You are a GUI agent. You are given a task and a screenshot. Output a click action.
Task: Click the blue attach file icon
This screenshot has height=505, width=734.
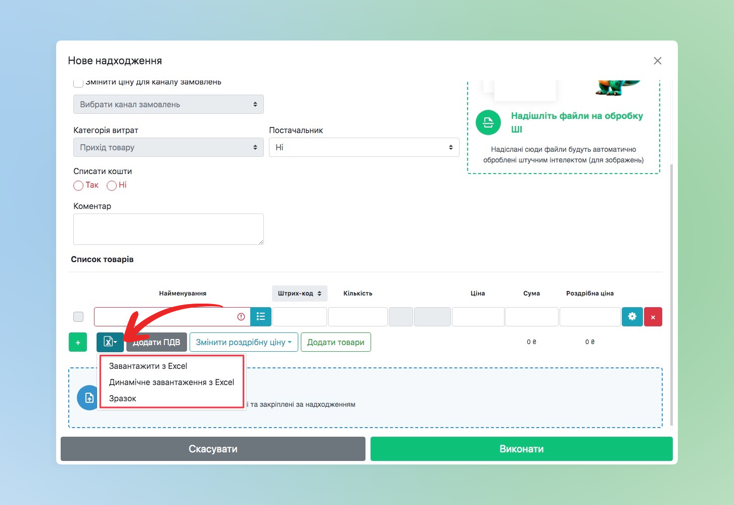pos(88,398)
